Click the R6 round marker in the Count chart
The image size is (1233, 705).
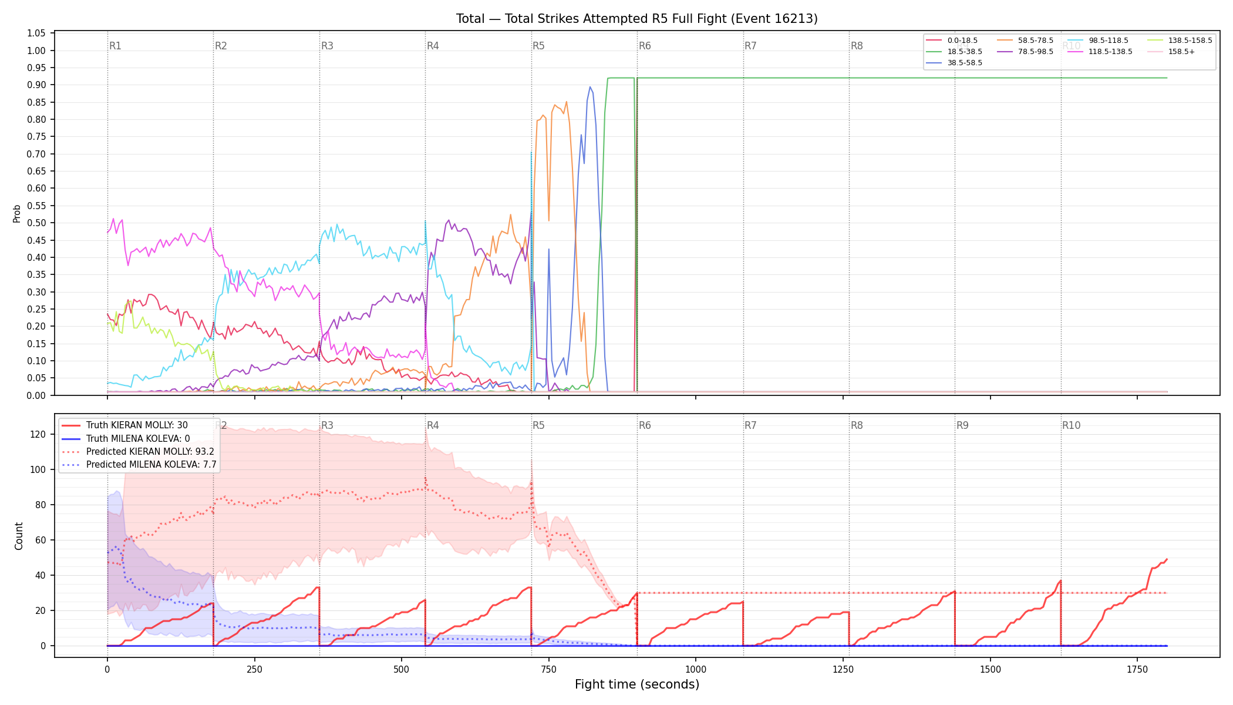tap(645, 425)
